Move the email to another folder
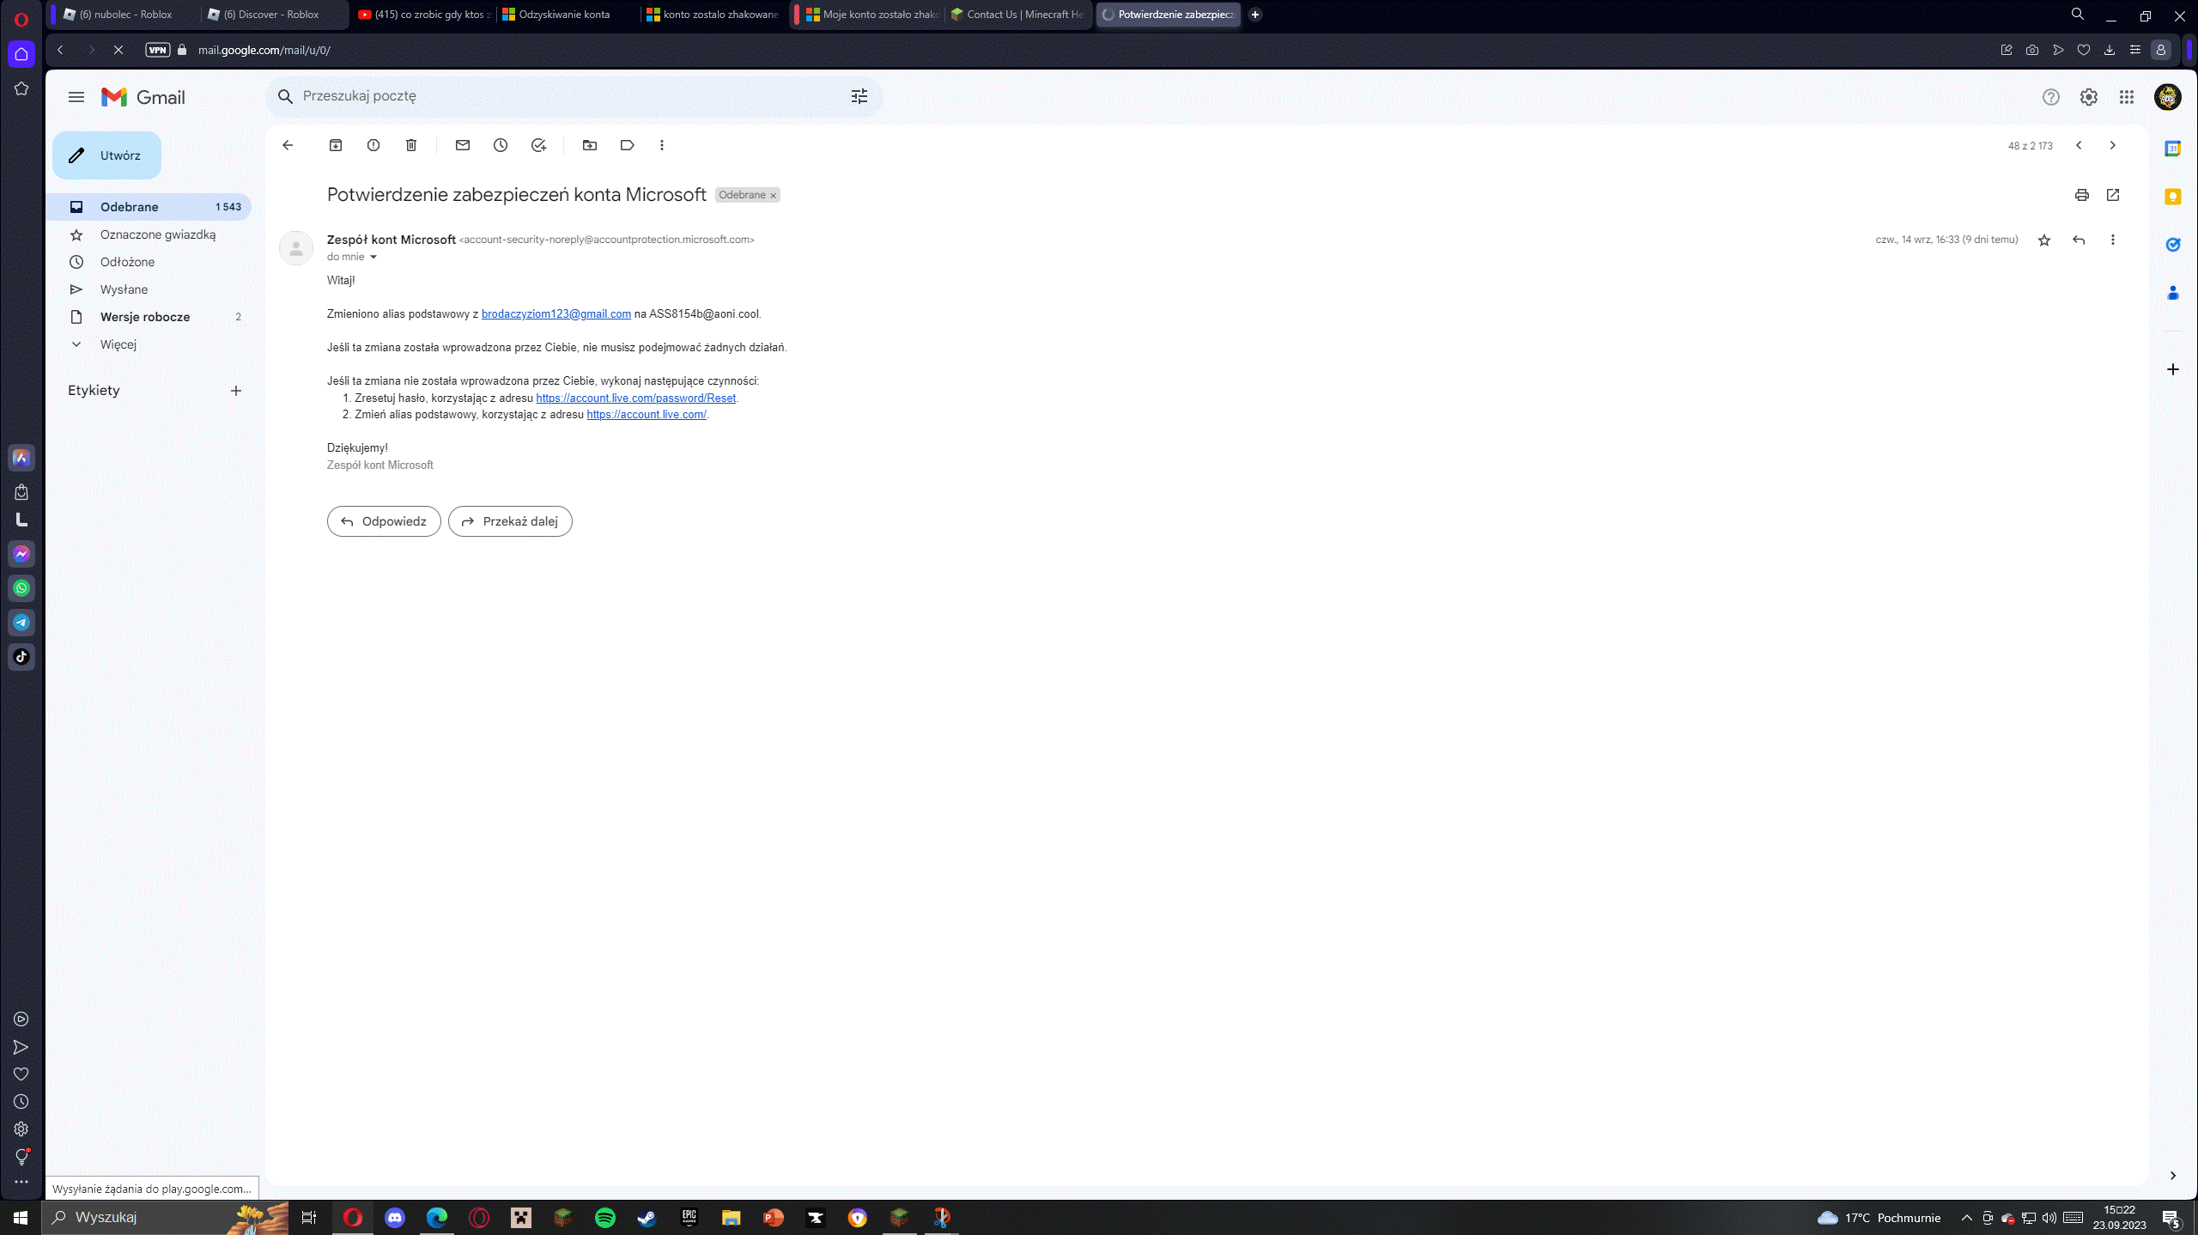 point(590,145)
